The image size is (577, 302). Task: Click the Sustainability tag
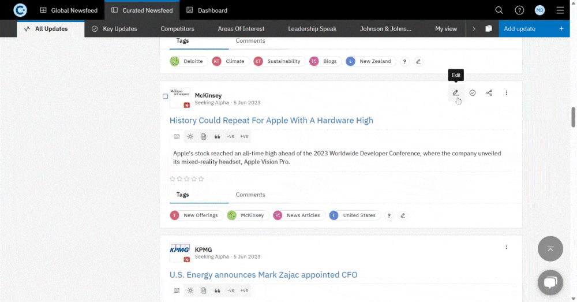[279, 62]
